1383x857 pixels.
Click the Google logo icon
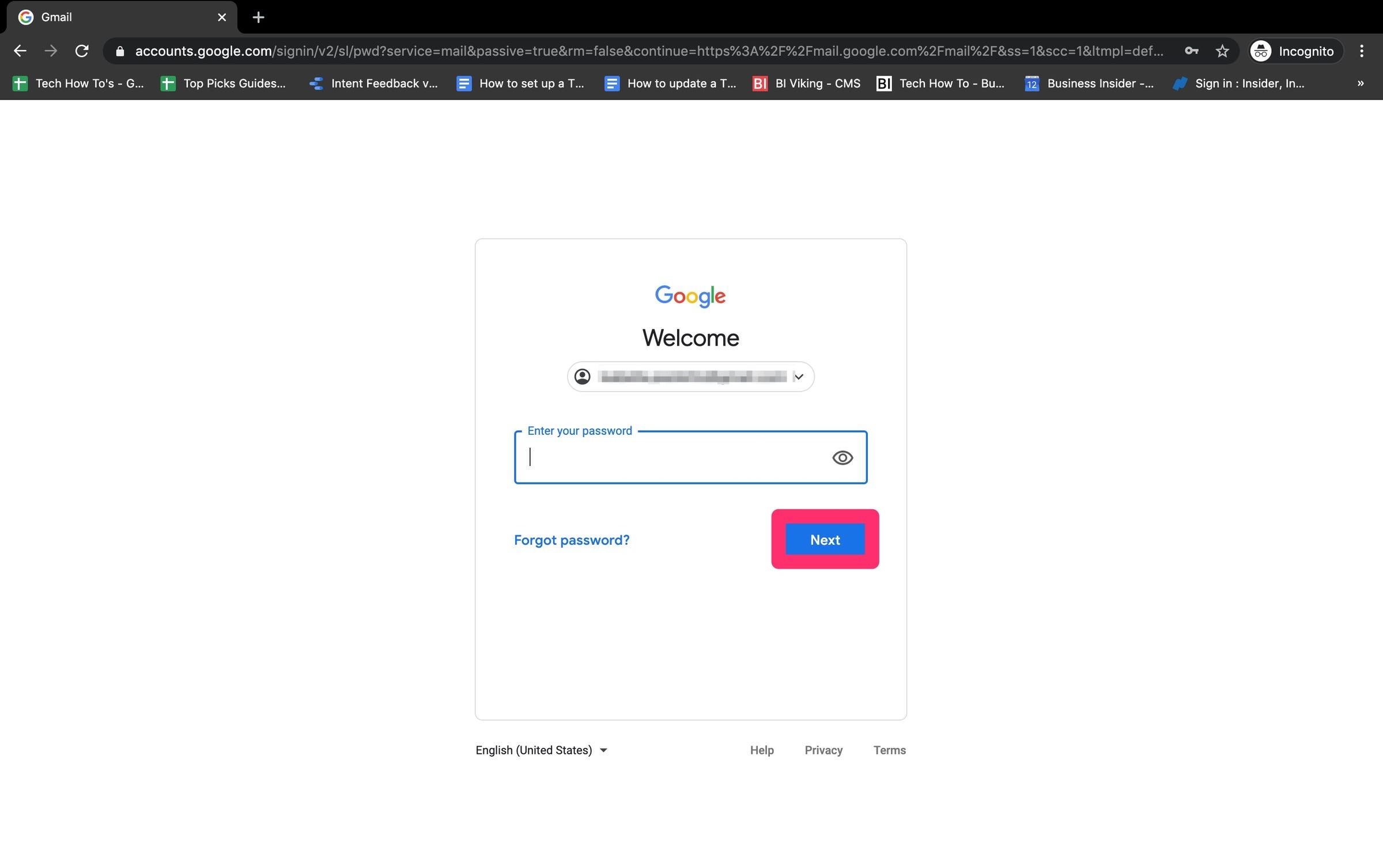click(690, 296)
